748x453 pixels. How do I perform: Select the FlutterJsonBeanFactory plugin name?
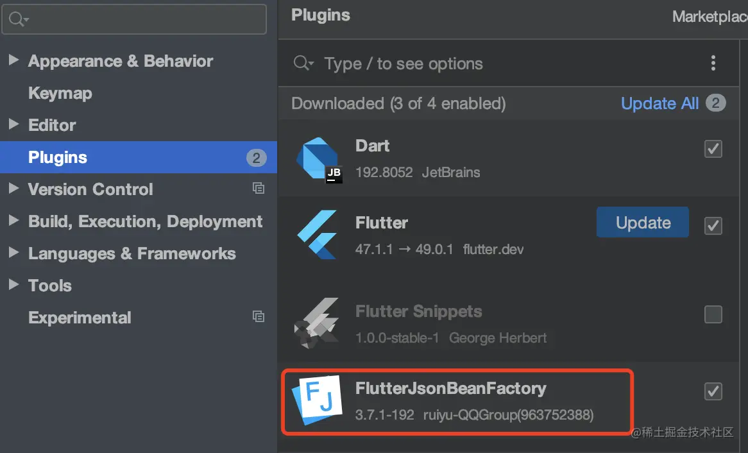451,388
